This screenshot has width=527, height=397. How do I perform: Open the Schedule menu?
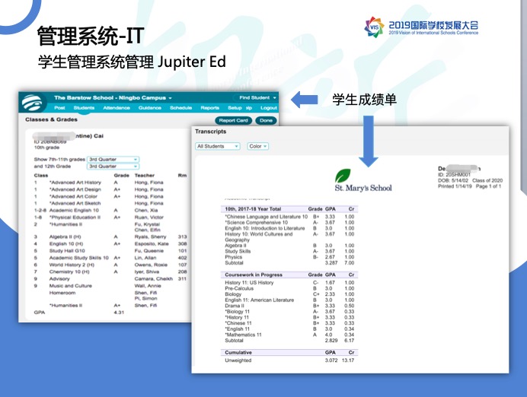click(x=180, y=108)
